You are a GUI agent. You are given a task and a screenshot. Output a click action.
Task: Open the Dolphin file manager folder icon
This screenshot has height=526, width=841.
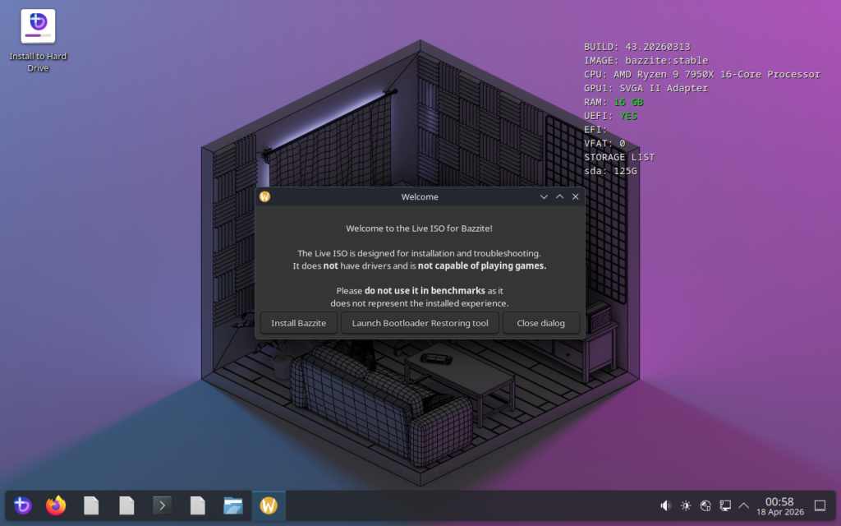click(x=233, y=505)
